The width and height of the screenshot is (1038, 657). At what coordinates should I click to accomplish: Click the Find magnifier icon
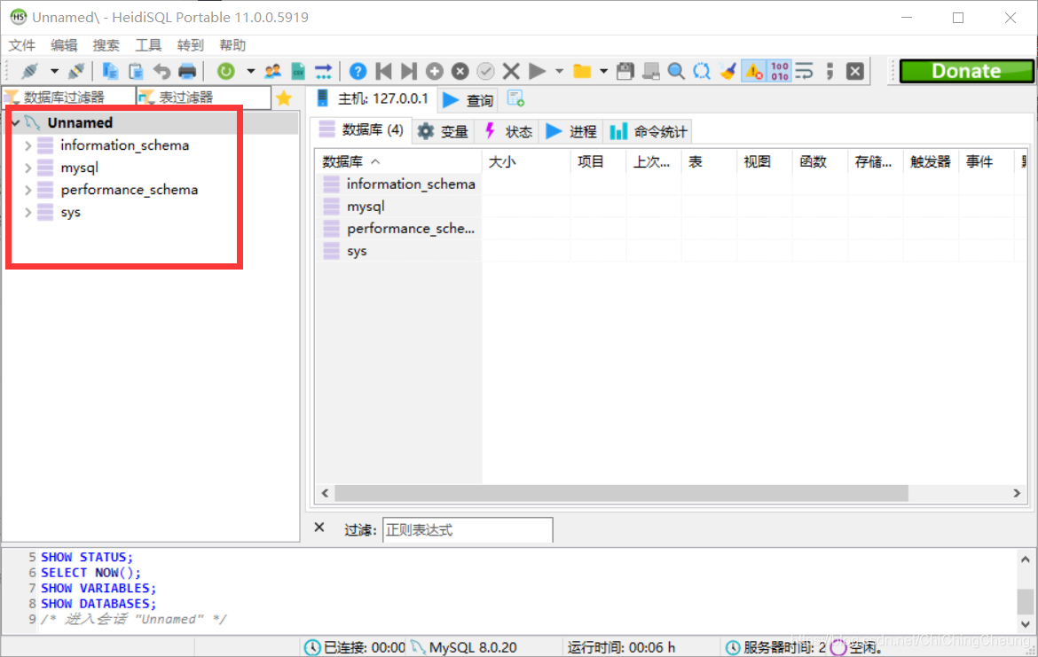[676, 71]
